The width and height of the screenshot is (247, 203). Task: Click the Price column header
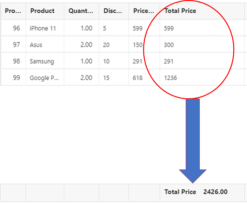click(x=143, y=11)
